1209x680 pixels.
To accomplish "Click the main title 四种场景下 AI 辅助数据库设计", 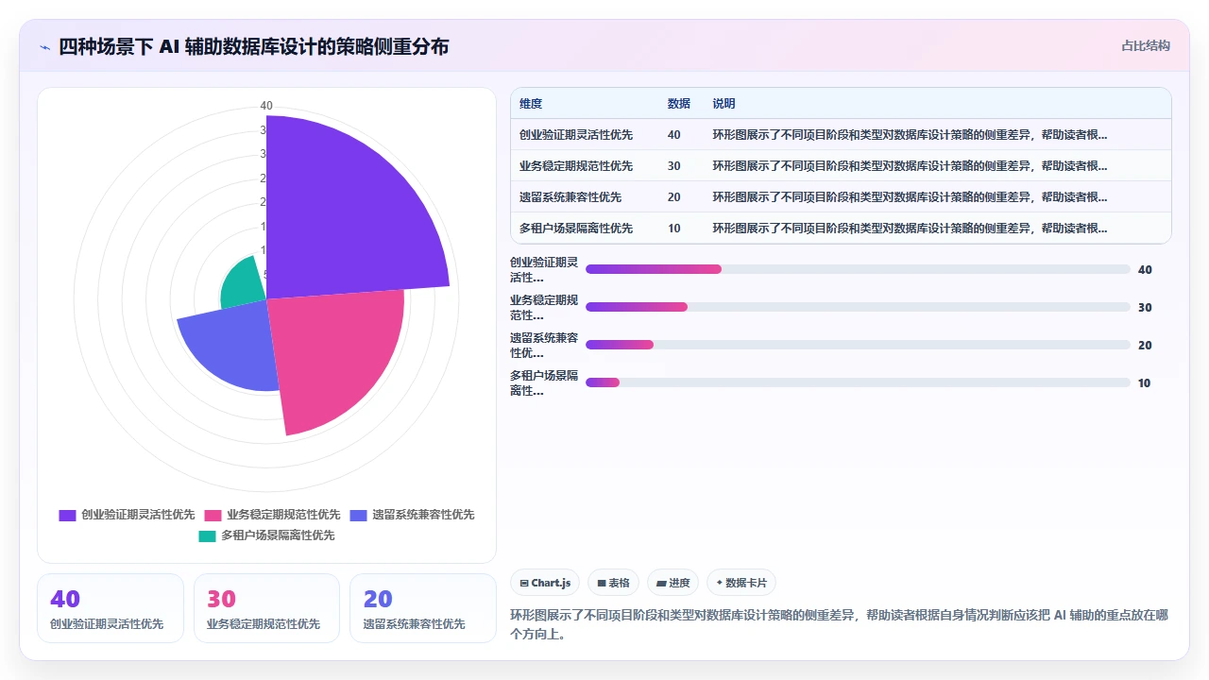I will point(254,46).
